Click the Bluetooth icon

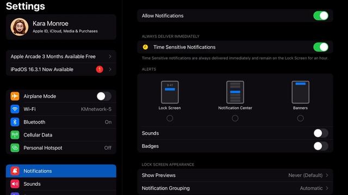point(15,122)
